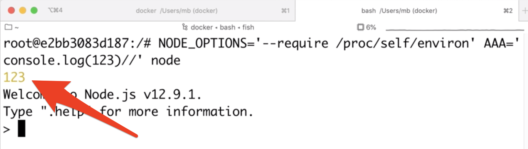The image size is (528, 149).
Task: Switch to the docker /Users/mb tab
Action: click(176, 11)
